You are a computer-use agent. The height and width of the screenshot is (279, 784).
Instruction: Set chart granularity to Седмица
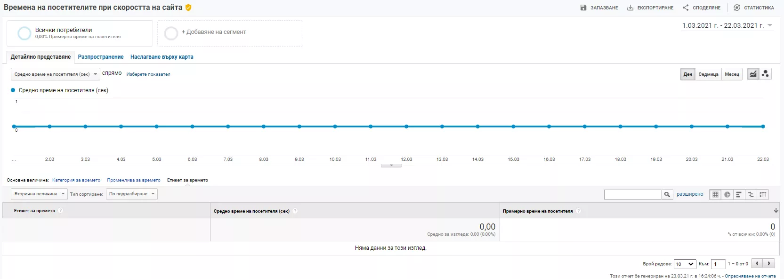(x=708, y=74)
